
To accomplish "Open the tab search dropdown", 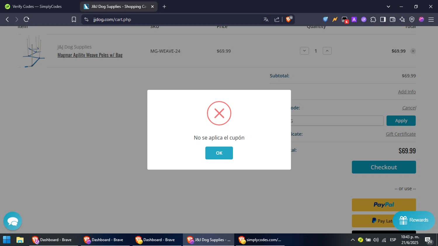I will click(388, 6).
